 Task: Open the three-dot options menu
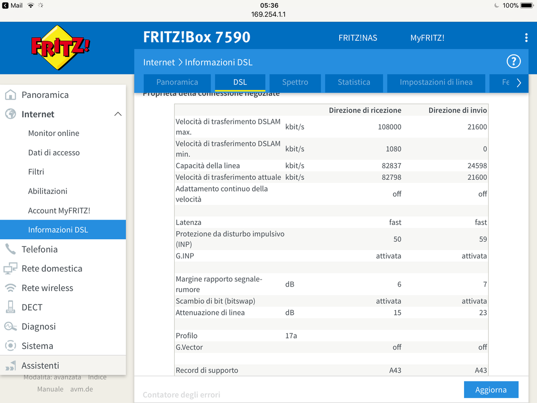click(526, 38)
